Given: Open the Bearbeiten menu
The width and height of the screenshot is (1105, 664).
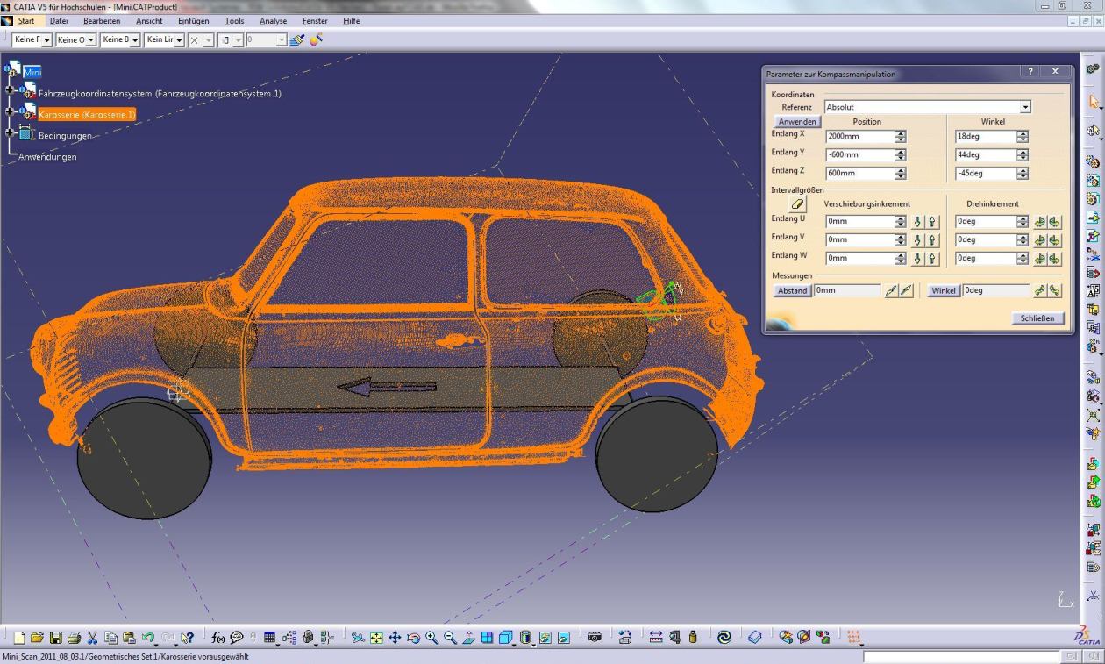Looking at the screenshot, I should [102, 21].
